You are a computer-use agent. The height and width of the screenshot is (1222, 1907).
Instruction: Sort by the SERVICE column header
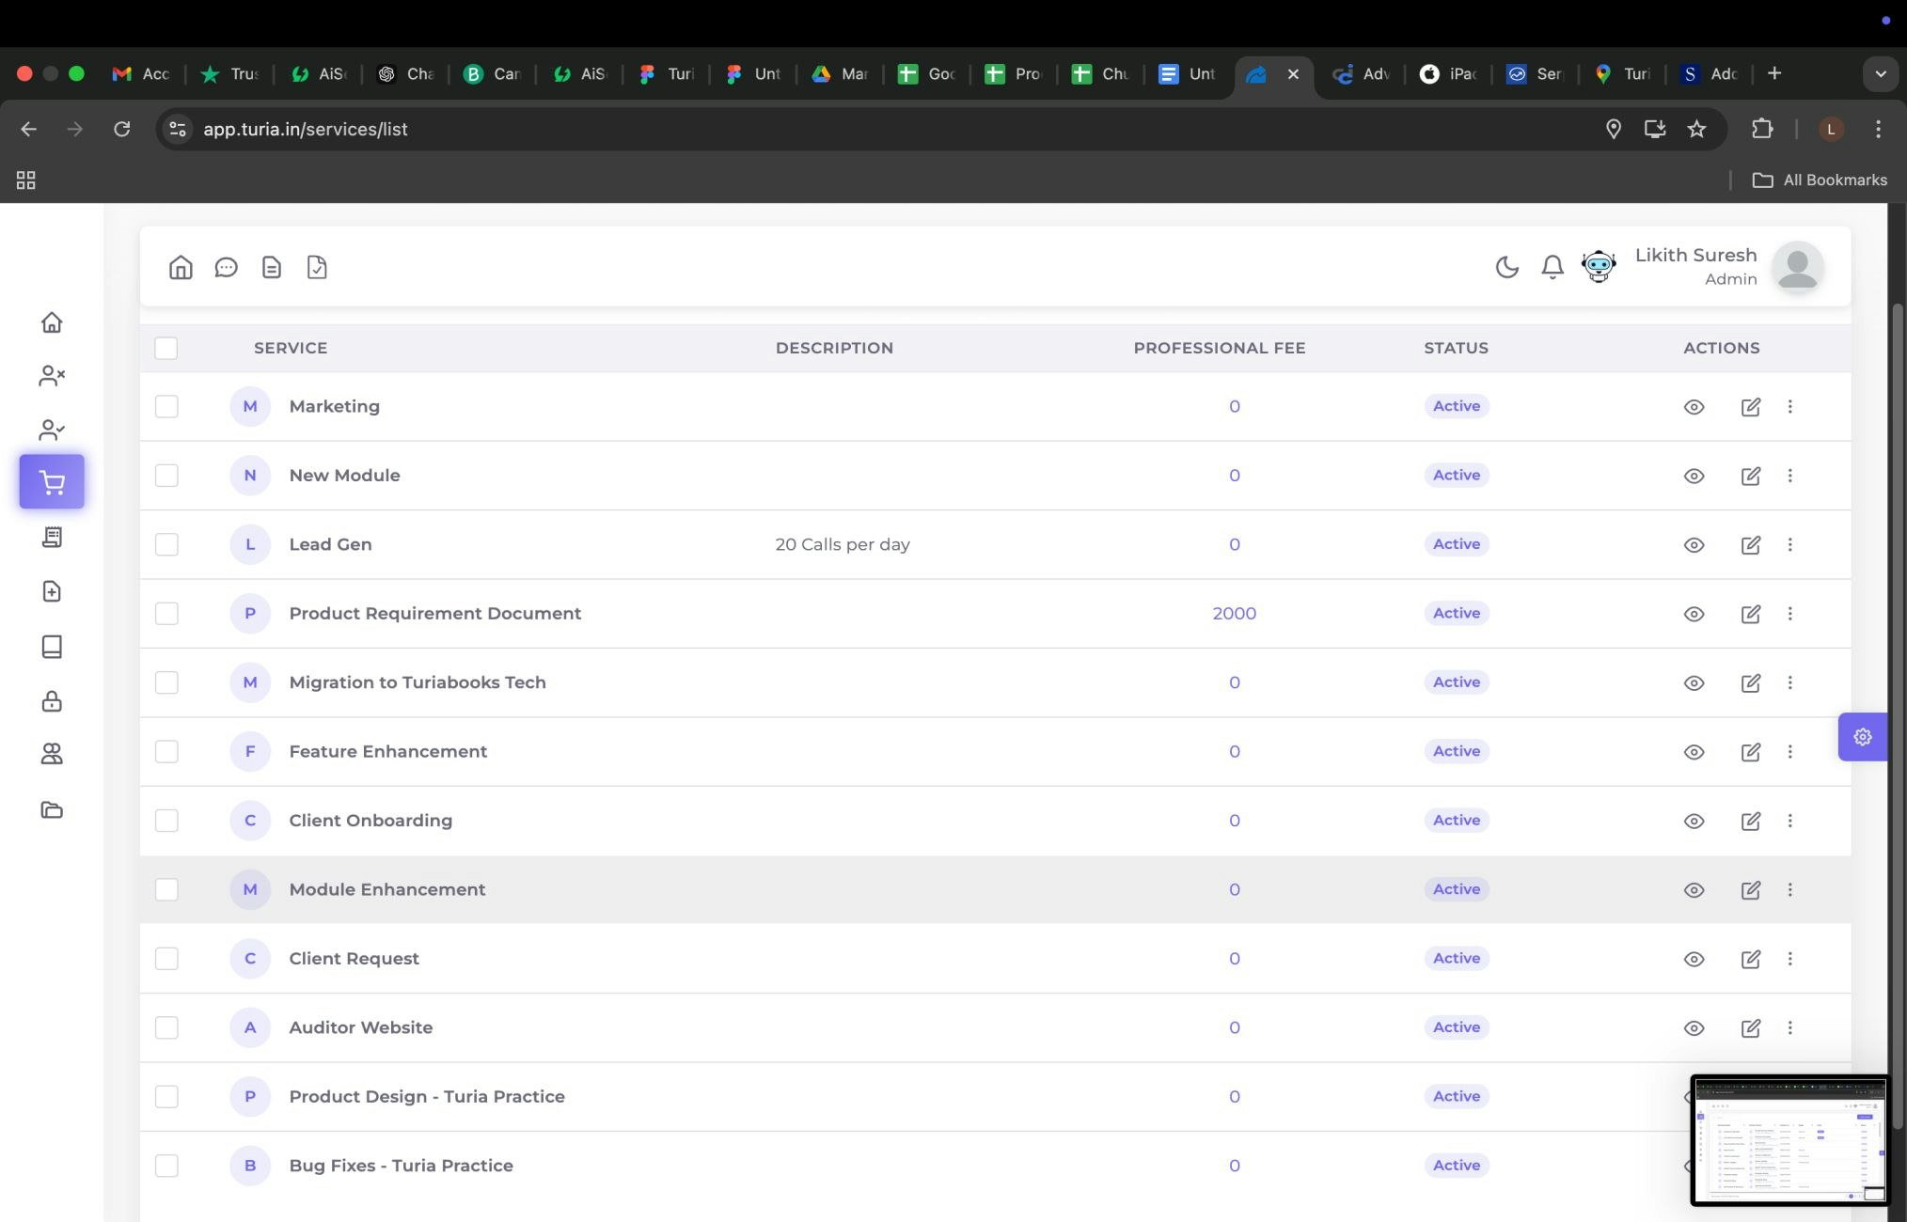pos(291,348)
